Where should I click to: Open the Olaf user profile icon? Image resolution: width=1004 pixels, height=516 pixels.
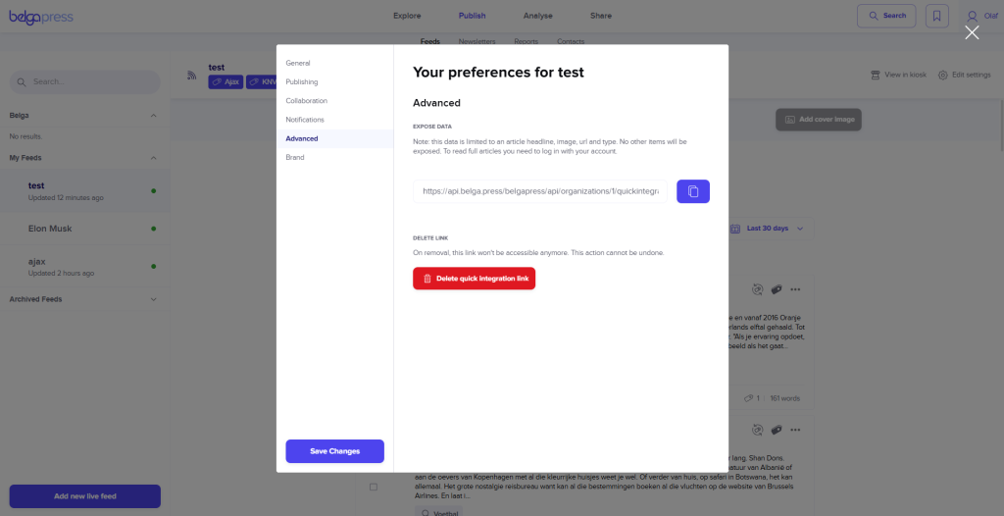pos(972,16)
